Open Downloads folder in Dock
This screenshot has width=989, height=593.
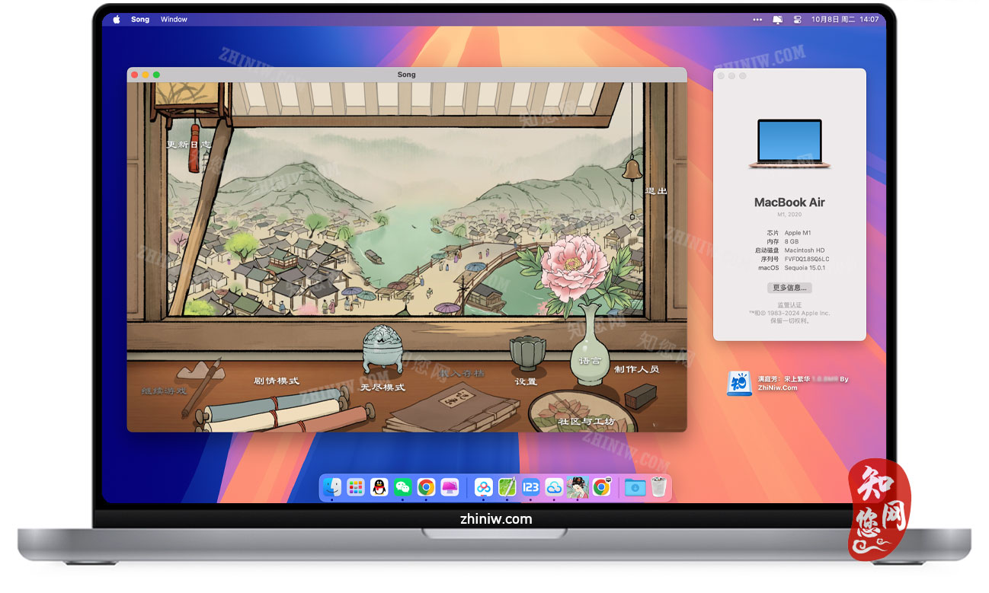(x=635, y=487)
